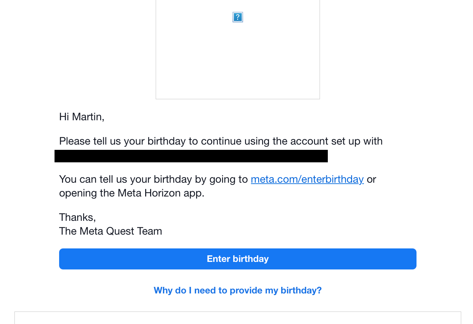Click the 'Meta Horizon app' text
This screenshot has width=473, height=324.
click(x=161, y=193)
